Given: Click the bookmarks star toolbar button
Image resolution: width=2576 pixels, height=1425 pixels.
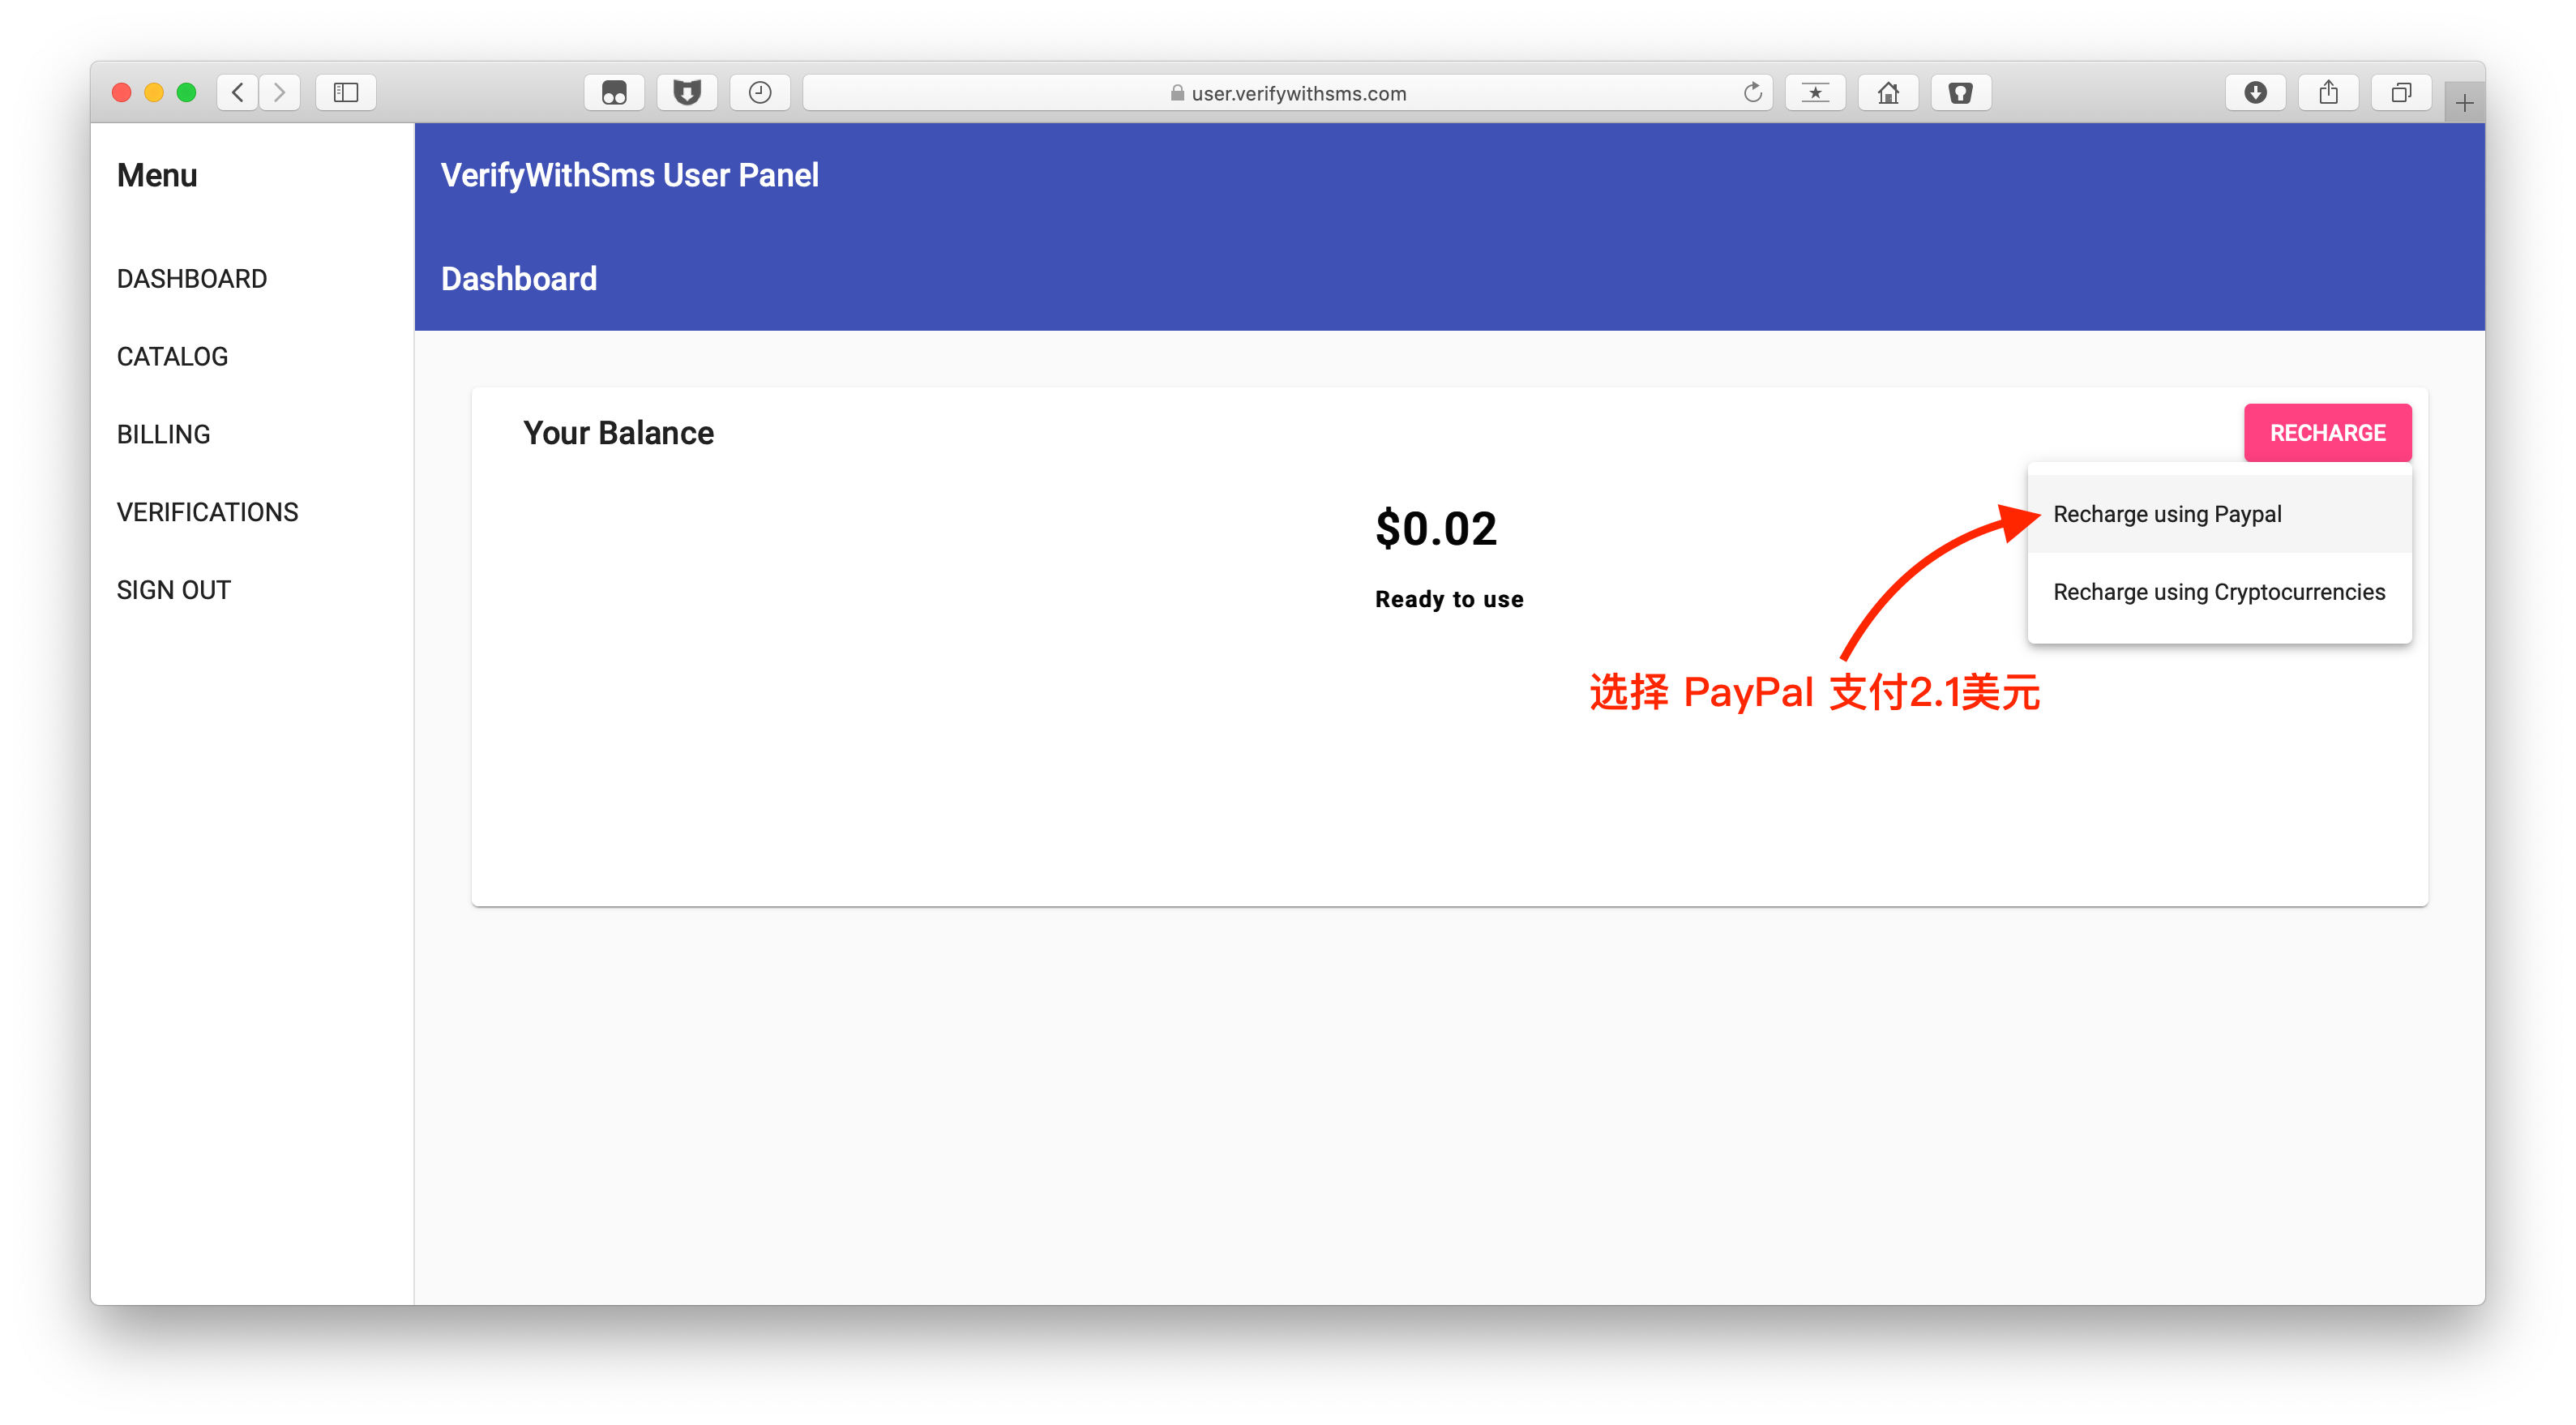Looking at the screenshot, I should (x=1815, y=93).
